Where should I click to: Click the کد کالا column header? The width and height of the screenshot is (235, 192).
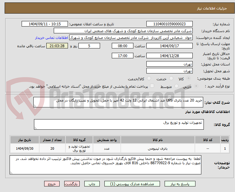(x=208, y=140)
